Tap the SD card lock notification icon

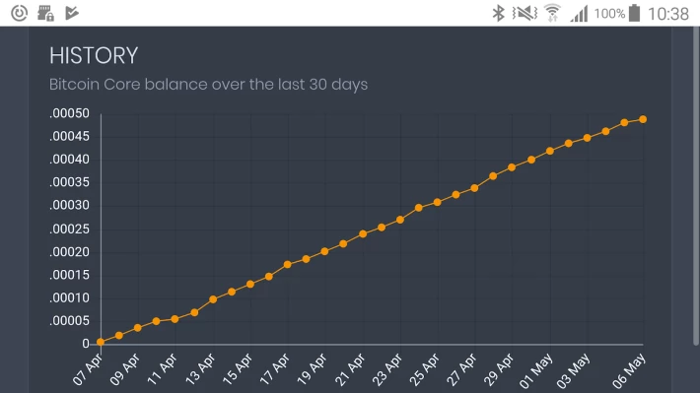45,13
